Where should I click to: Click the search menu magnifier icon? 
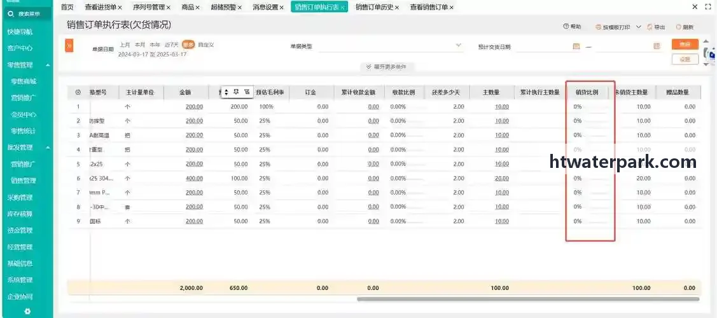click(11, 14)
